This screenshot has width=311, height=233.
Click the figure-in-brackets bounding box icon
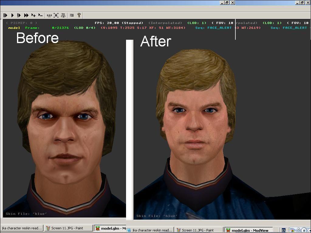click(56, 15)
